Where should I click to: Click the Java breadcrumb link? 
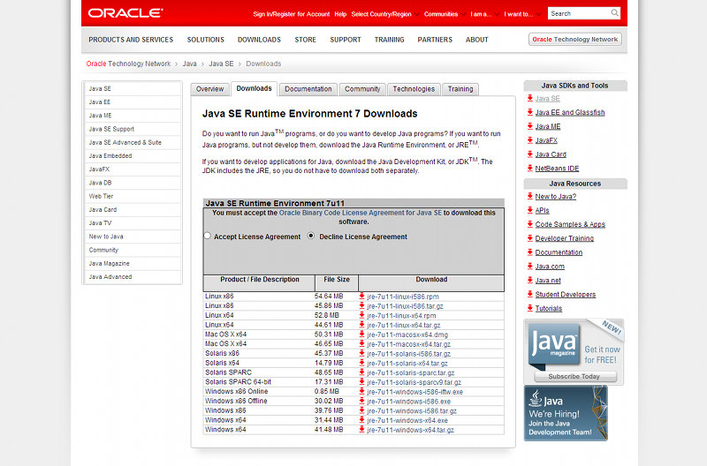(x=189, y=64)
